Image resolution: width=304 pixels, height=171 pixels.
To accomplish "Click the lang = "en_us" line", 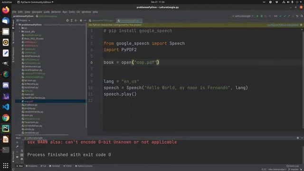I will click(x=121, y=81).
